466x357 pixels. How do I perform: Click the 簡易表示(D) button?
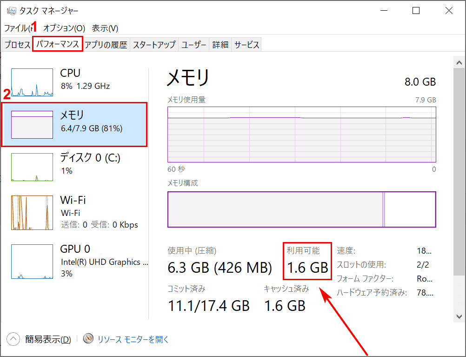pos(48,339)
